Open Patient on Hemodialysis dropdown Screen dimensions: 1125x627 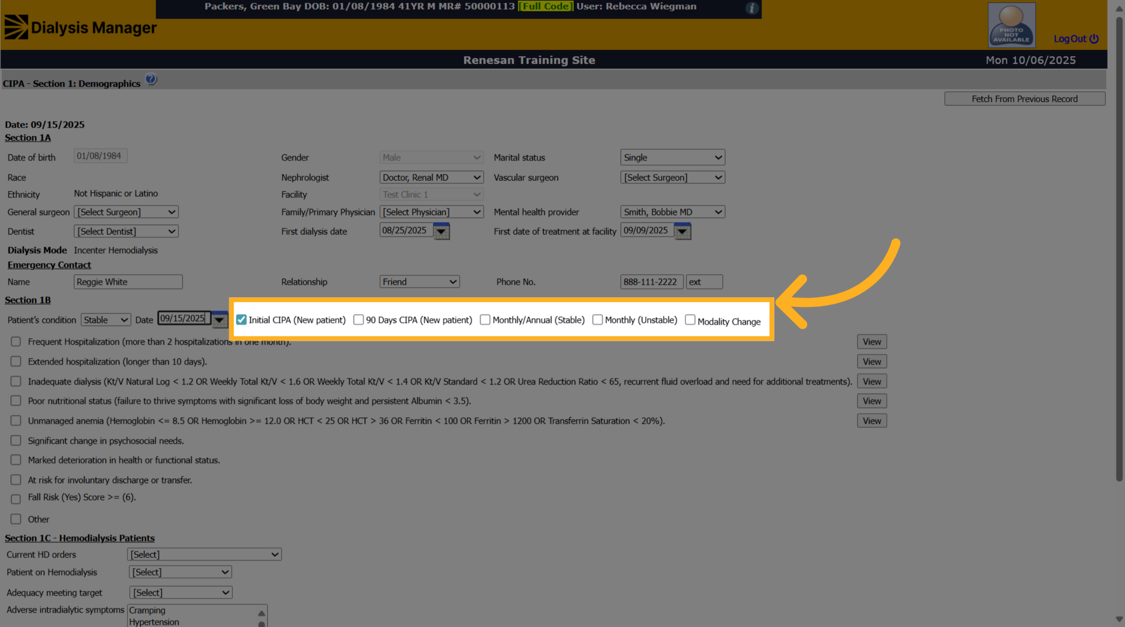(180, 572)
